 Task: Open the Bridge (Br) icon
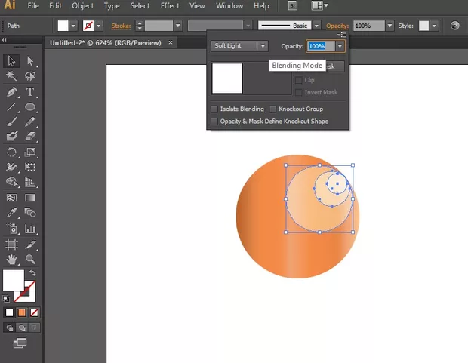coord(292,6)
